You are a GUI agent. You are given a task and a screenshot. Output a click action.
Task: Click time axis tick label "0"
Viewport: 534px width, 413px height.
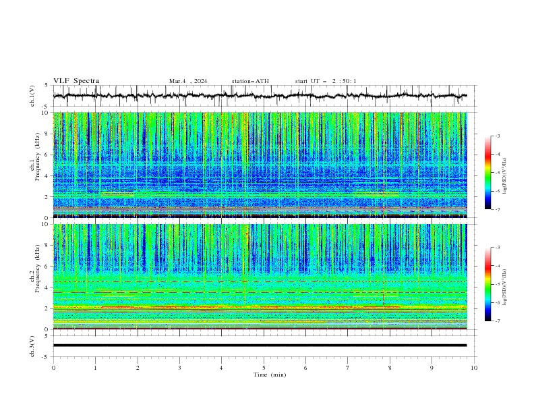point(53,368)
